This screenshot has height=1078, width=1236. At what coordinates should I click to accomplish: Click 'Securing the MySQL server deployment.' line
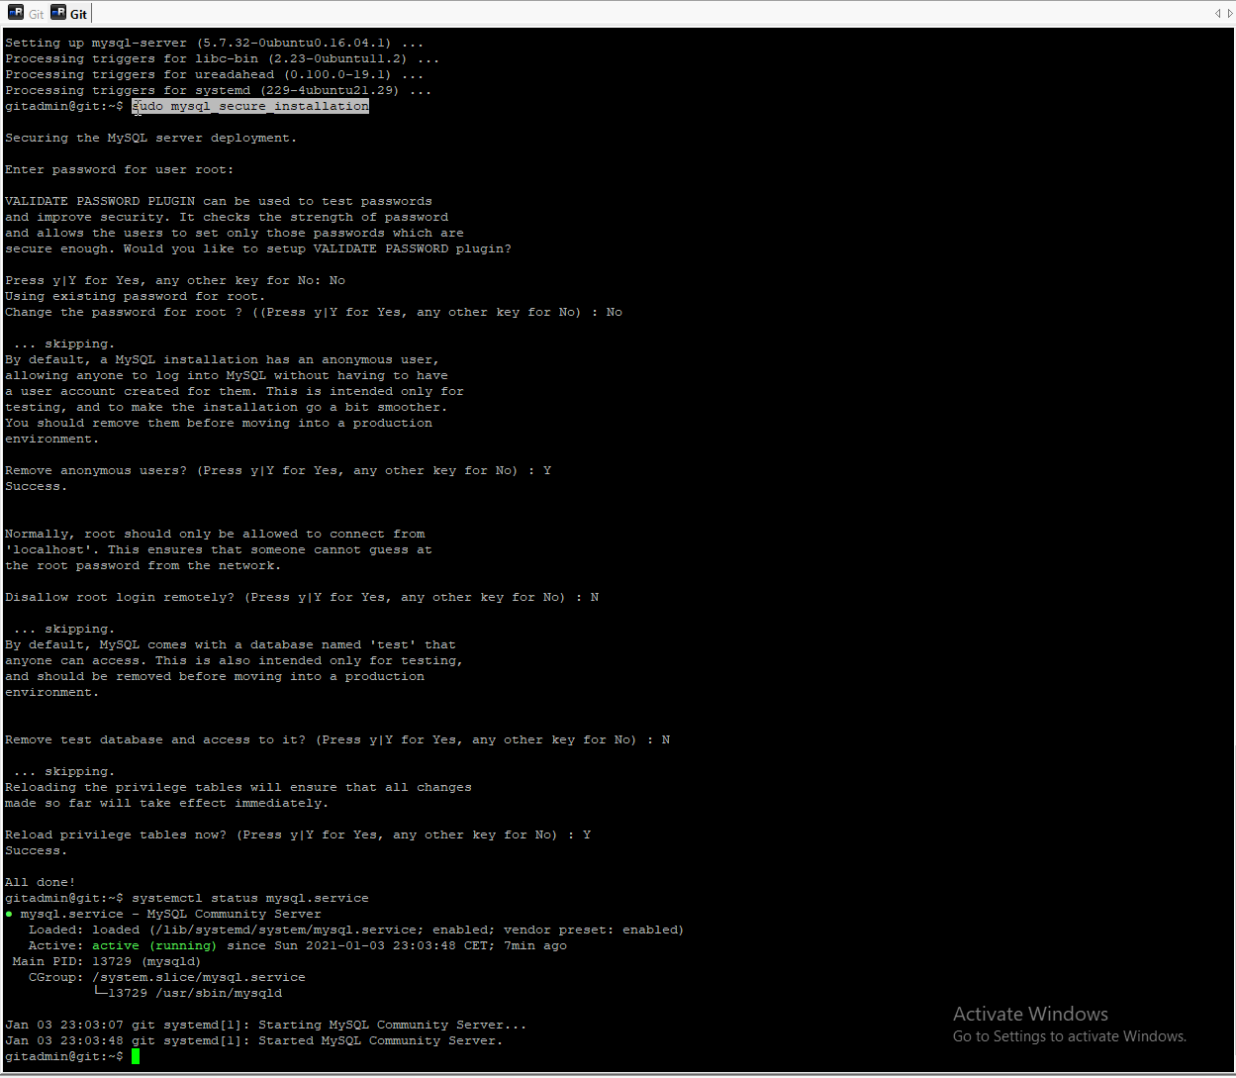coord(150,138)
